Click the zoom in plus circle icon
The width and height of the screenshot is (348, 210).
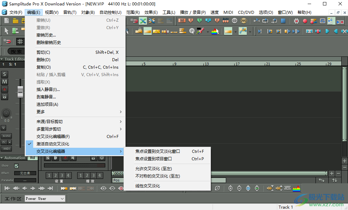pyautogui.click(x=104, y=188)
